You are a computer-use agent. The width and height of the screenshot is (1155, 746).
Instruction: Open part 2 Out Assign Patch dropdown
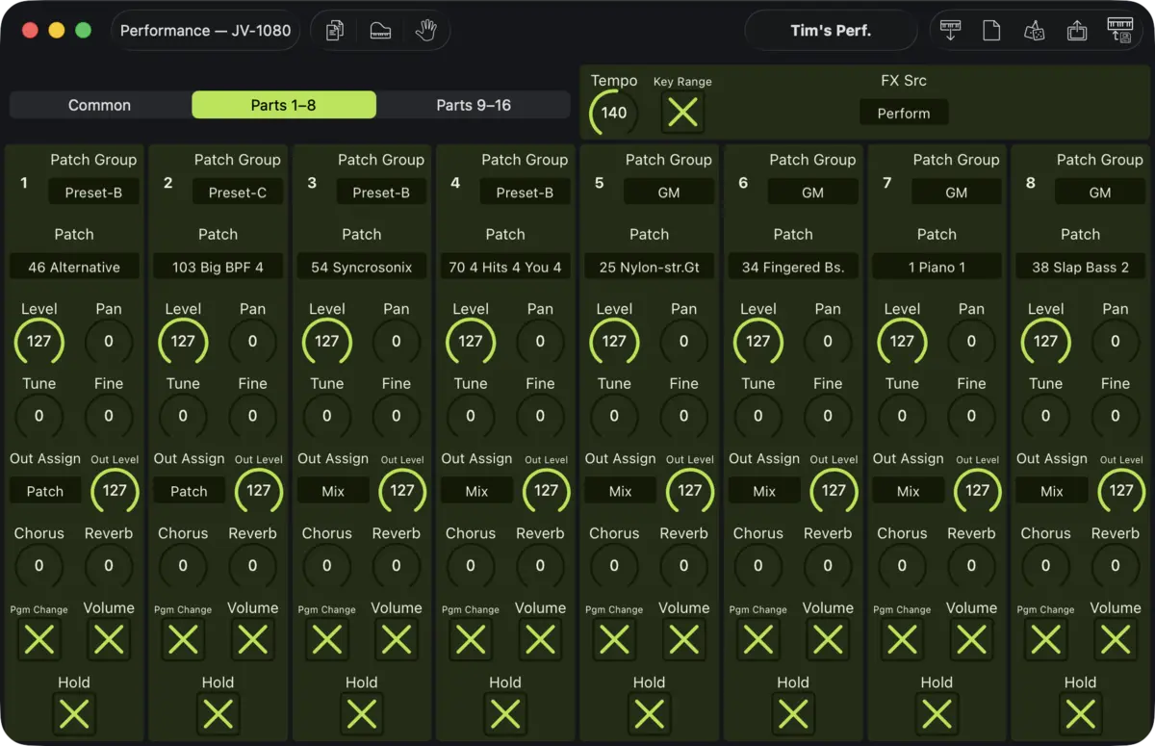pos(189,491)
